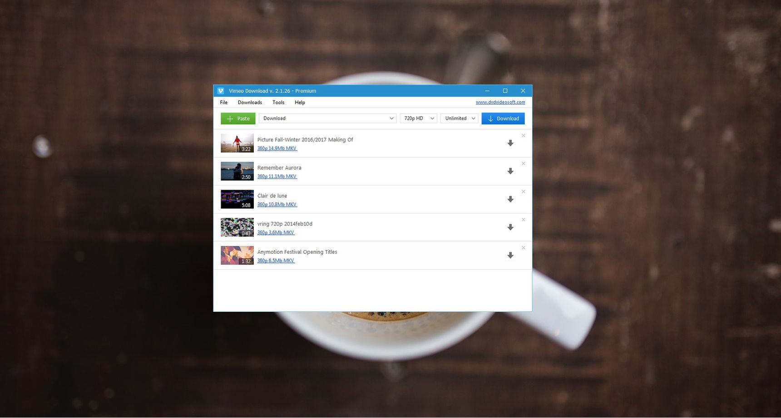781x418 pixels.
Task: Select the vring 720p 2014feb10d title text
Action: 285,224
